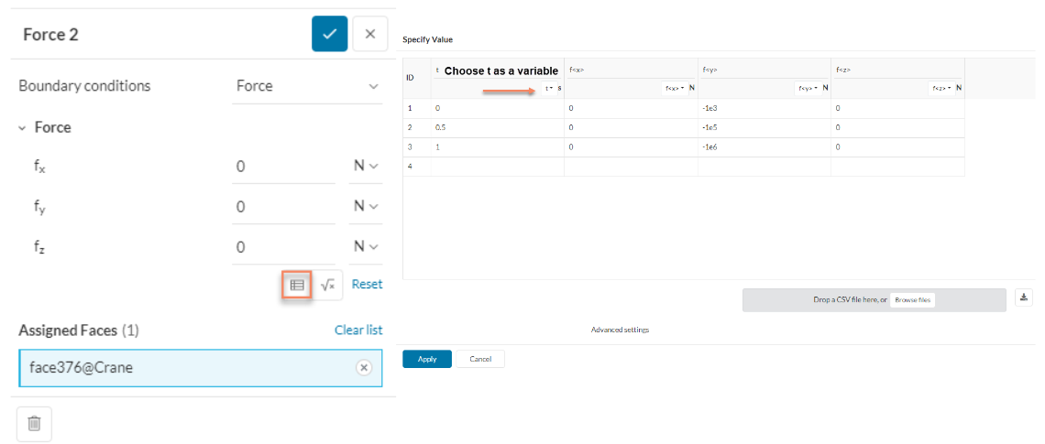
Task: Open the unit dropdown for f_z
Action: (366, 246)
